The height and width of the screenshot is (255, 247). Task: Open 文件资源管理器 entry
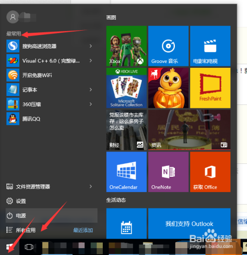(51, 187)
